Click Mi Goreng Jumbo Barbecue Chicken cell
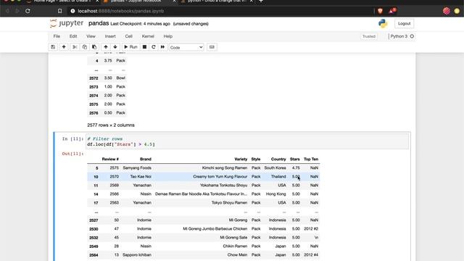This screenshot has width=464, height=261. click(x=215, y=229)
